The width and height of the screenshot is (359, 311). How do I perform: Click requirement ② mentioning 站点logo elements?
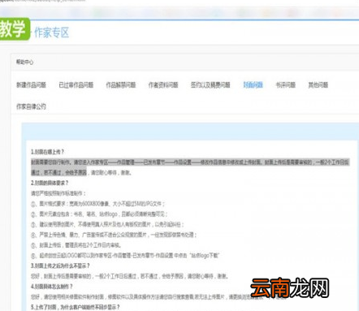point(99,214)
